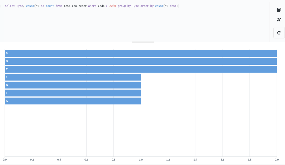Click the 0.2 axis tick label
Screen dimensions: 285x165
32,159
